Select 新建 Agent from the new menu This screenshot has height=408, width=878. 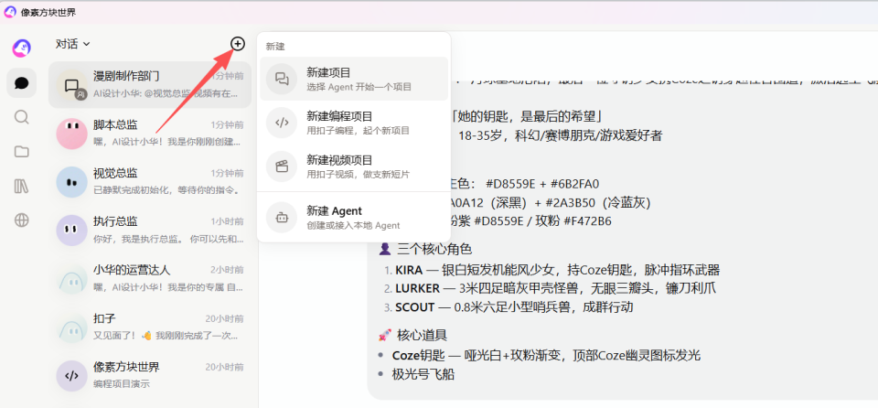(x=354, y=218)
